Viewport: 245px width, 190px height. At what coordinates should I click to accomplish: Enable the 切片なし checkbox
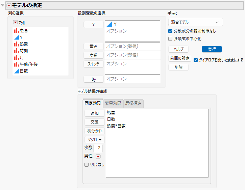pyautogui.click(x=87, y=165)
